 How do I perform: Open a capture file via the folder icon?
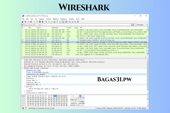pyautogui.click(x=34, y=22)
